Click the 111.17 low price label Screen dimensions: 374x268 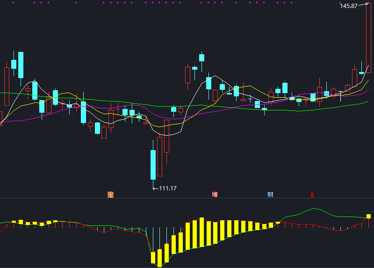168,188
